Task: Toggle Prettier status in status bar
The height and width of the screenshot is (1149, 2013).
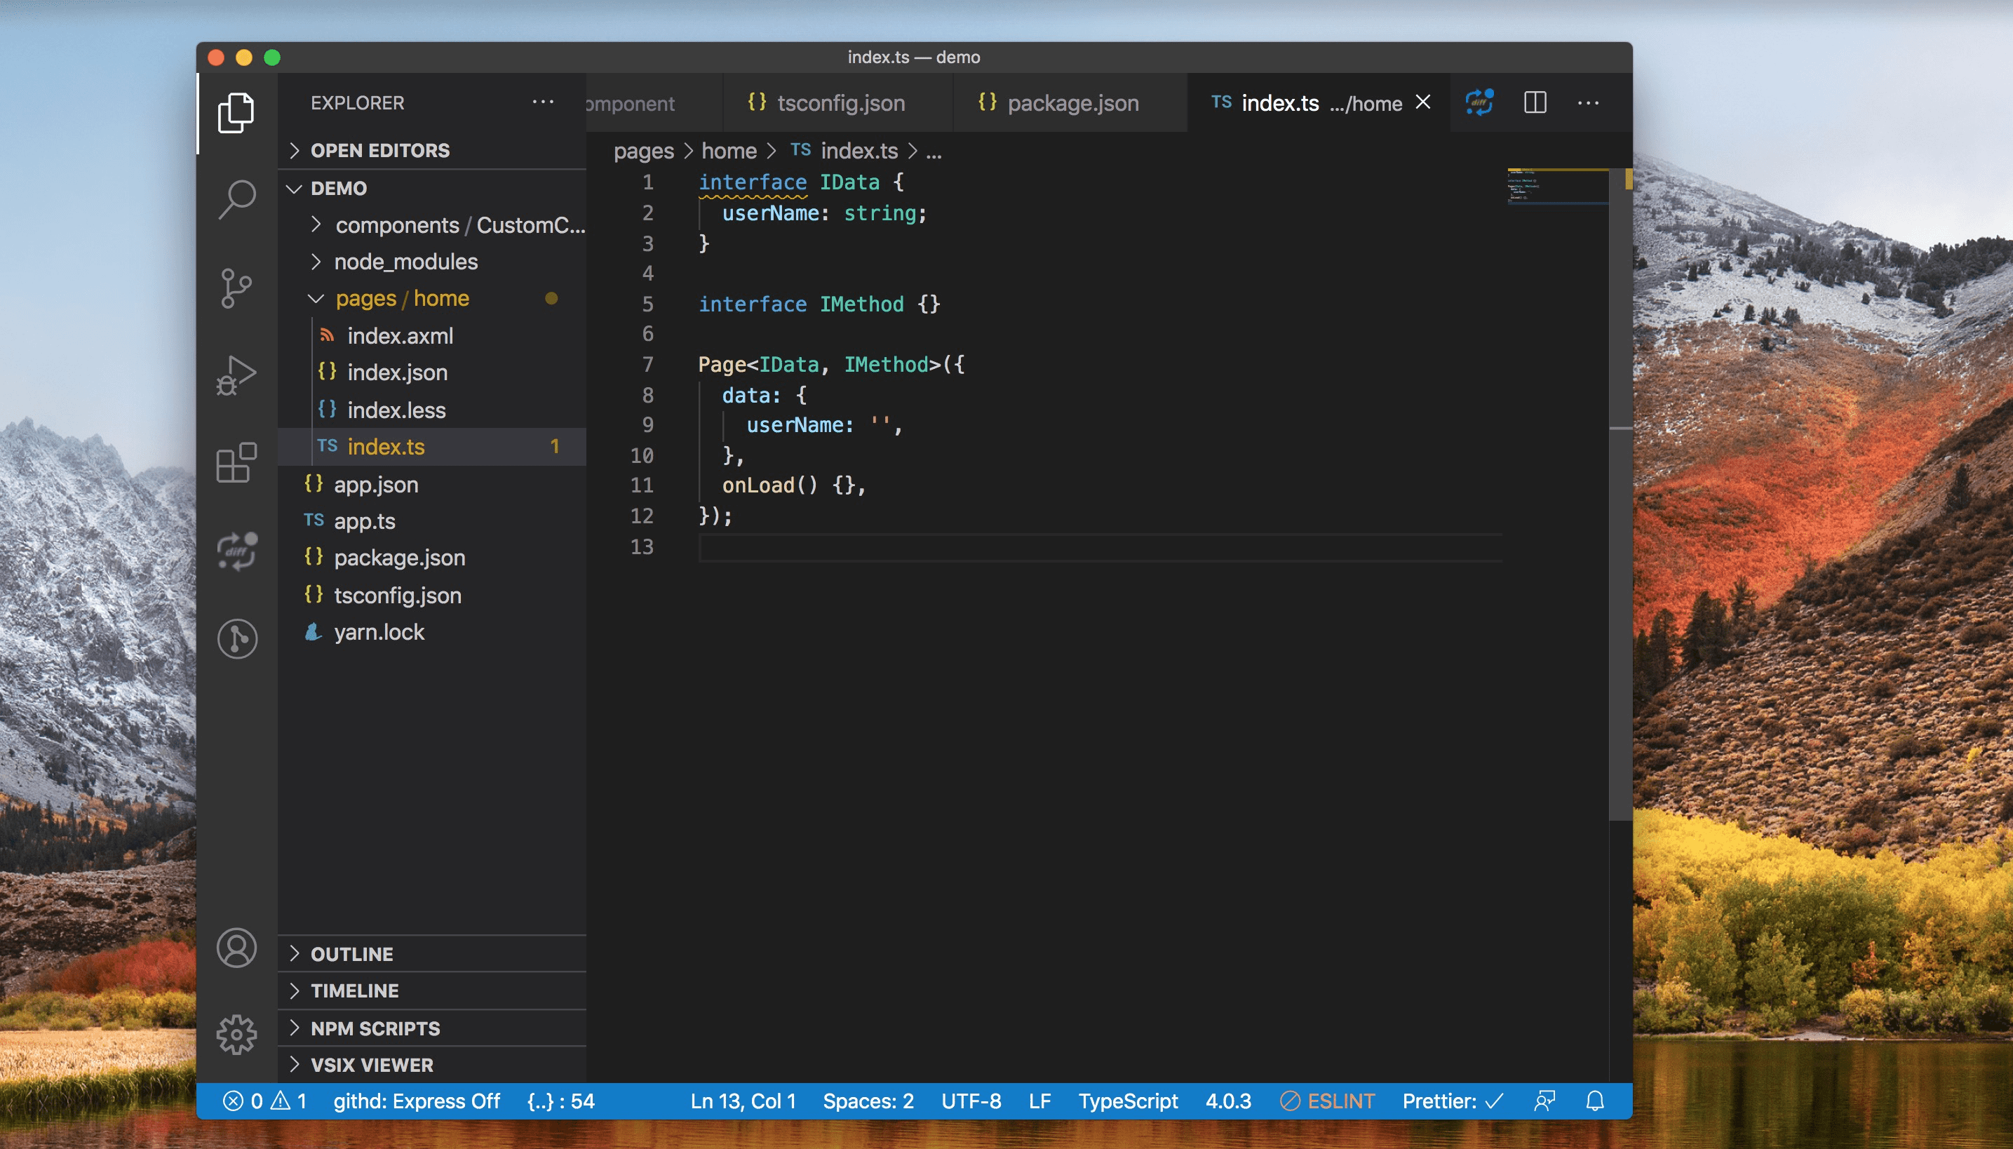Action: (x=1452, y=1101)
